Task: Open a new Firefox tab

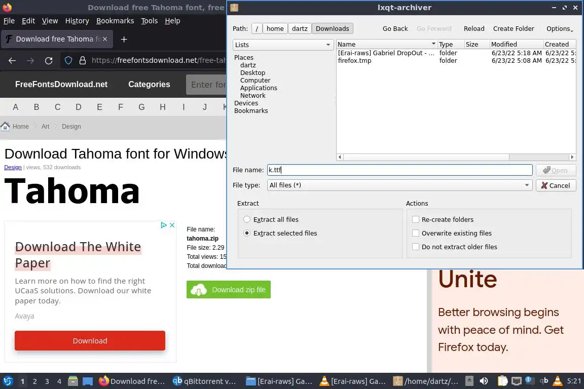Action: [x=124, y=39]
